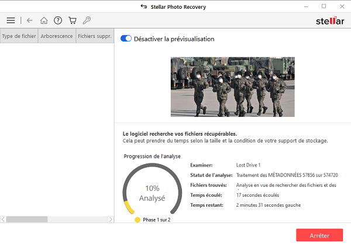This screenshot has width=351, height=247.
Task: Switch to Fichiers suppr. tab
Action: [x=95, y=36]
